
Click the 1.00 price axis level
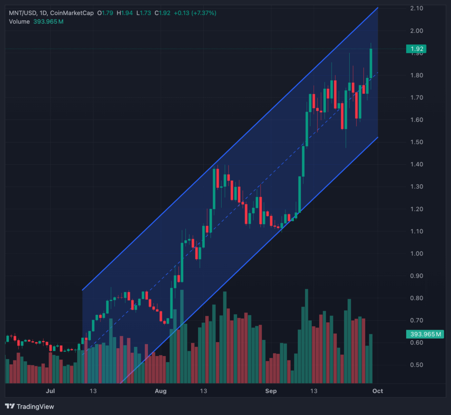(x=417, y=253)
